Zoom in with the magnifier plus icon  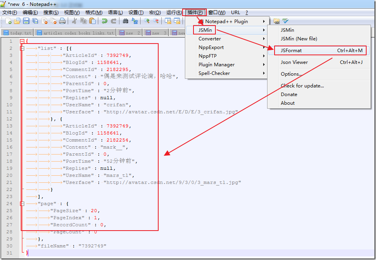pyautogui.click(x=147, y=21)
